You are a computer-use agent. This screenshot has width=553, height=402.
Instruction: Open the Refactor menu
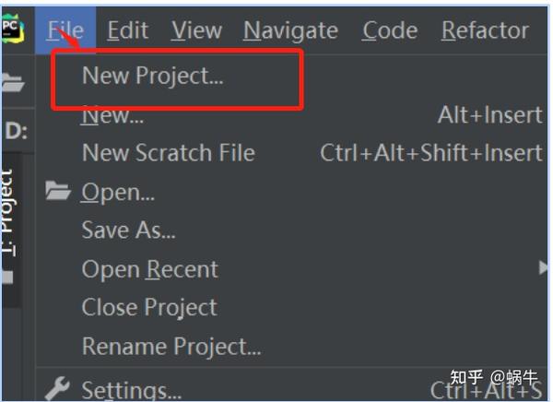tap(486, 30)
